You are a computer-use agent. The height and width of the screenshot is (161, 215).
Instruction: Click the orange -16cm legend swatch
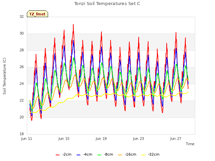click(x=120, y=155)
